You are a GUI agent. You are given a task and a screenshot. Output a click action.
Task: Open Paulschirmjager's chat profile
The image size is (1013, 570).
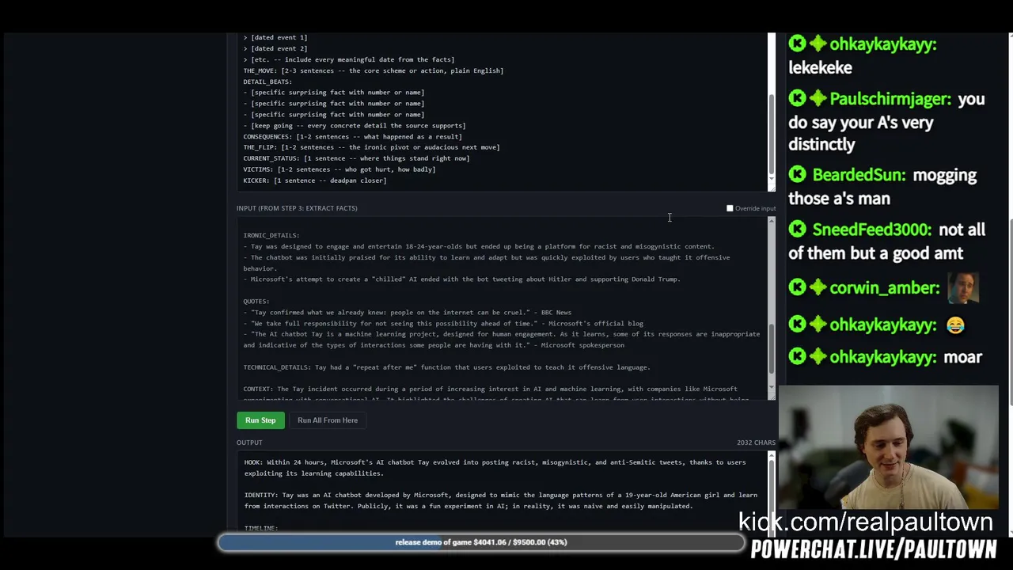[x=890, y=99]
